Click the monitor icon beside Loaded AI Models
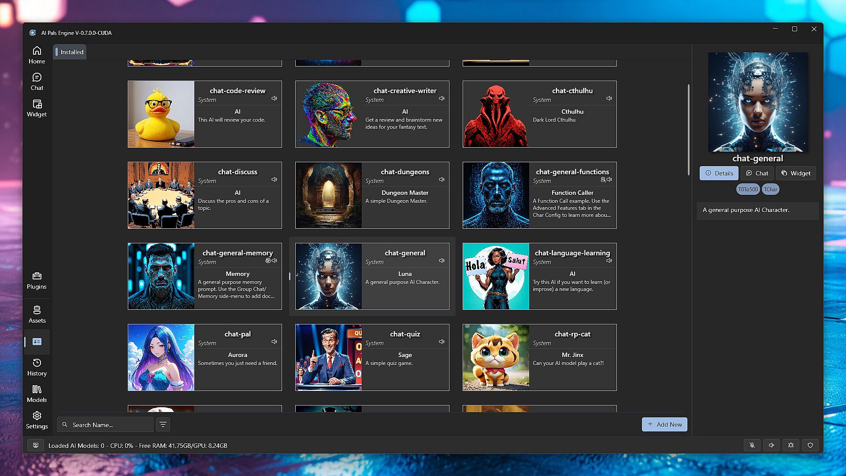Screen dimensions: 846x476 [36, 445]
